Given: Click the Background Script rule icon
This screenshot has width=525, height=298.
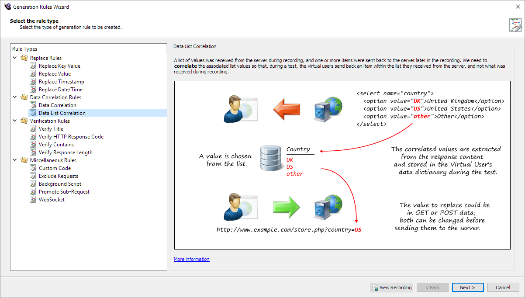Looking at the screenshot, I should [33, 184].
